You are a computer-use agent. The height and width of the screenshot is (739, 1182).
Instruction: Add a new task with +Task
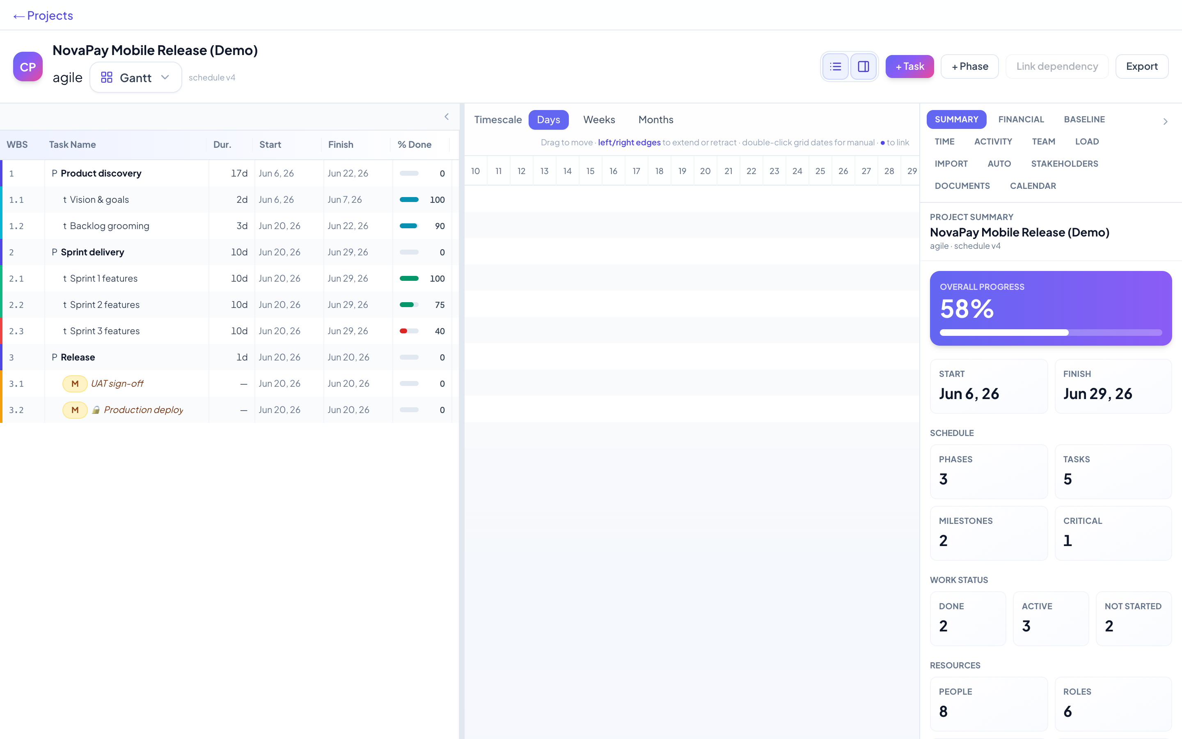click(909, 67)
